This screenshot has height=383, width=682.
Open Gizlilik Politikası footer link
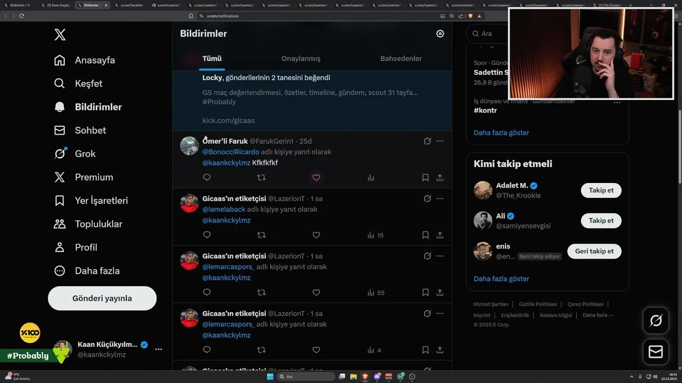(x=538, y=304)
